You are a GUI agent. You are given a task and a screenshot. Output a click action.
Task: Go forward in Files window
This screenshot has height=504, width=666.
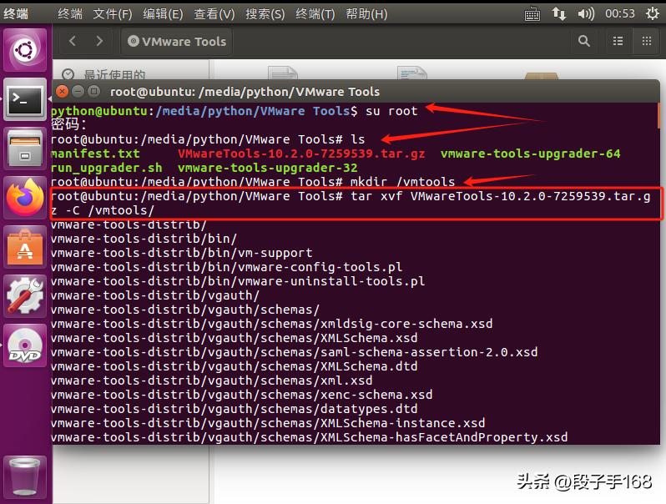coord(99,41)
